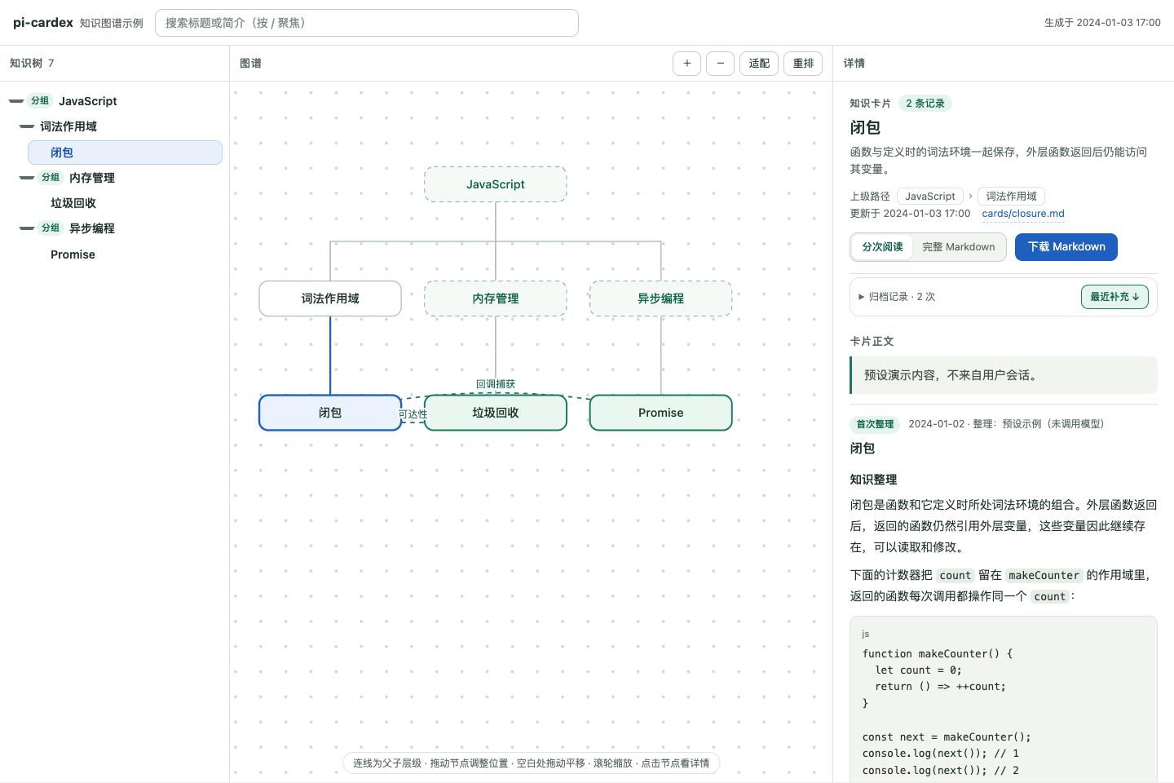Click the 下载 Markdown button
Image resolution: width=1174 pixels, height=783 pixels.
pos(1066,247)
